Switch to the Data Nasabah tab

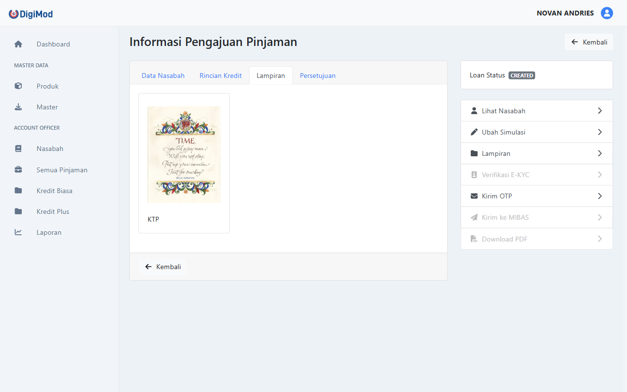pos(163,75)
